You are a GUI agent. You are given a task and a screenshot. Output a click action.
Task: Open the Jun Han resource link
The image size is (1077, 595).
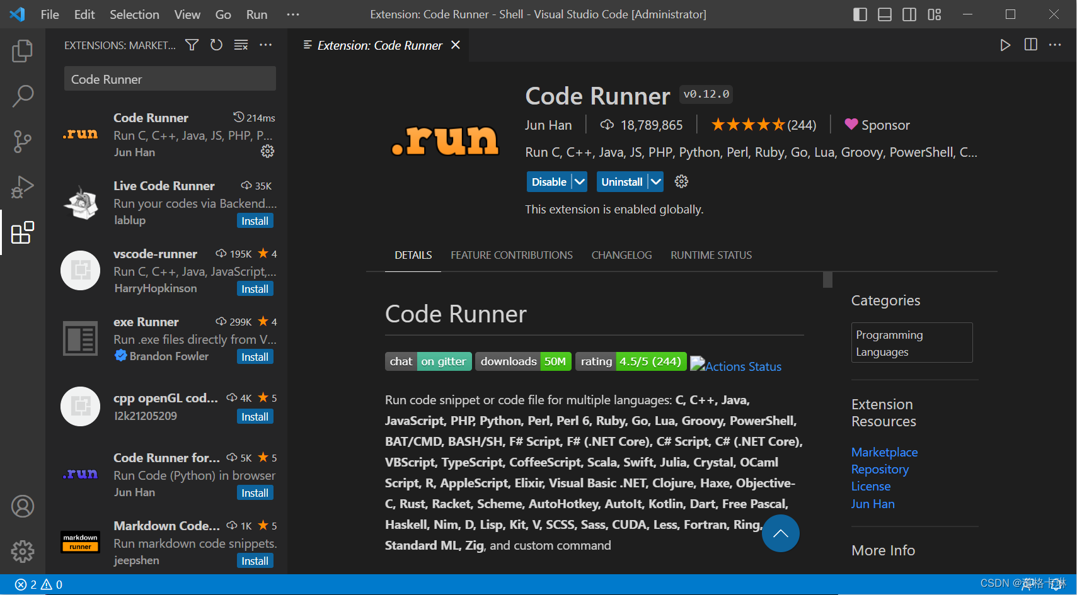point(873,504)
